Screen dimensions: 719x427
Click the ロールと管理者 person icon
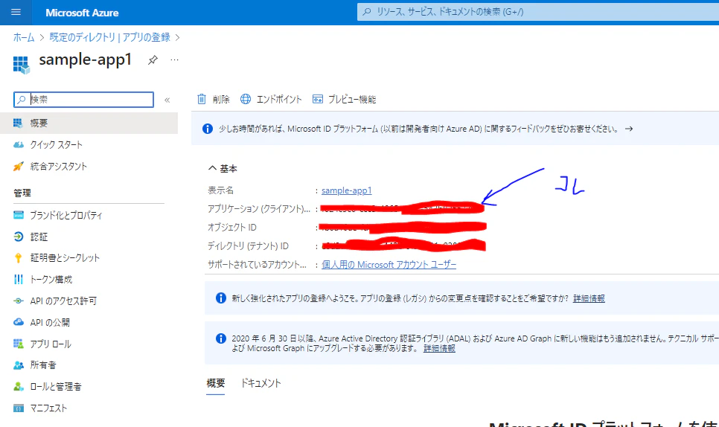[19, 387]
